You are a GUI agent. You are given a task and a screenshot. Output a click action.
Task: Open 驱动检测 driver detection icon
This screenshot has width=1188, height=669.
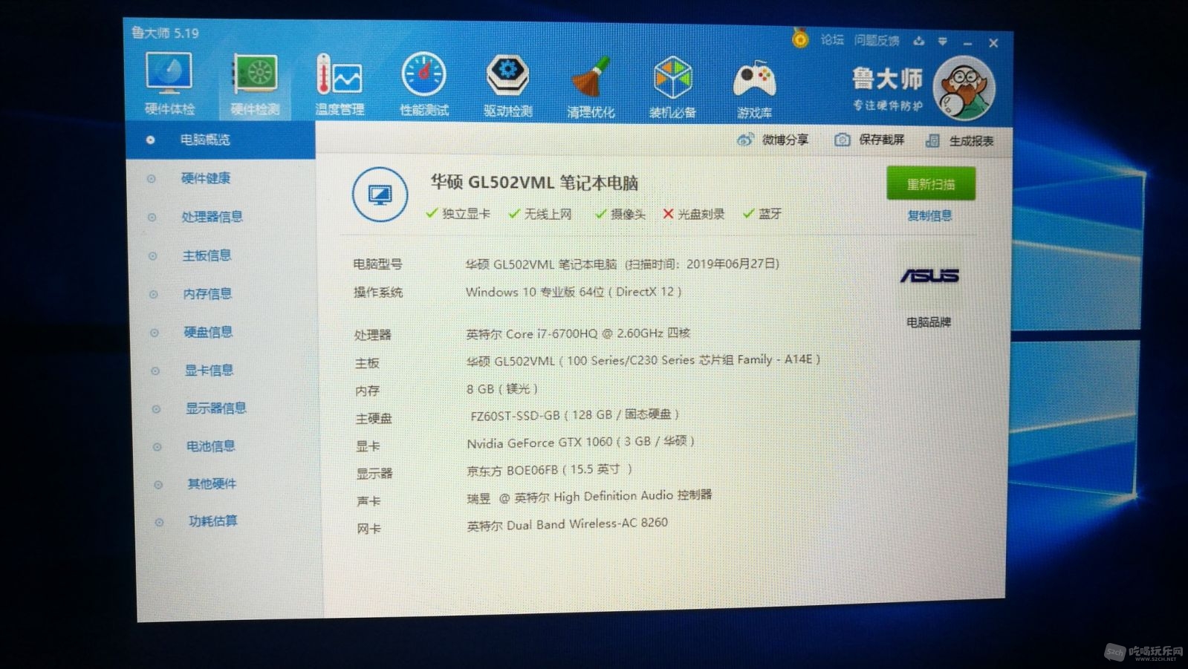(x=507, y=86)
